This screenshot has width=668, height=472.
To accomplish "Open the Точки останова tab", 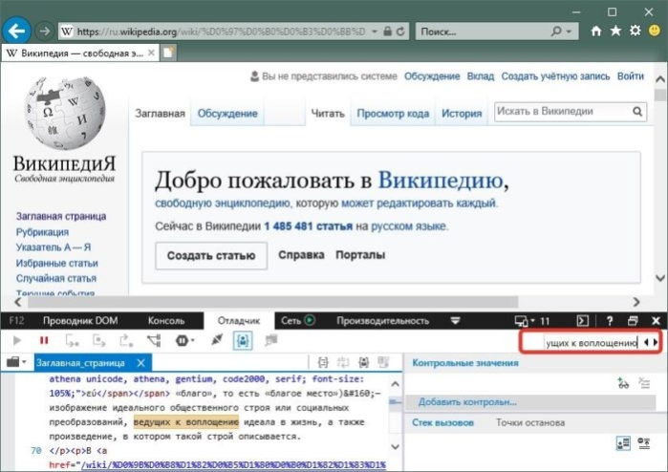I will (530, 422).
